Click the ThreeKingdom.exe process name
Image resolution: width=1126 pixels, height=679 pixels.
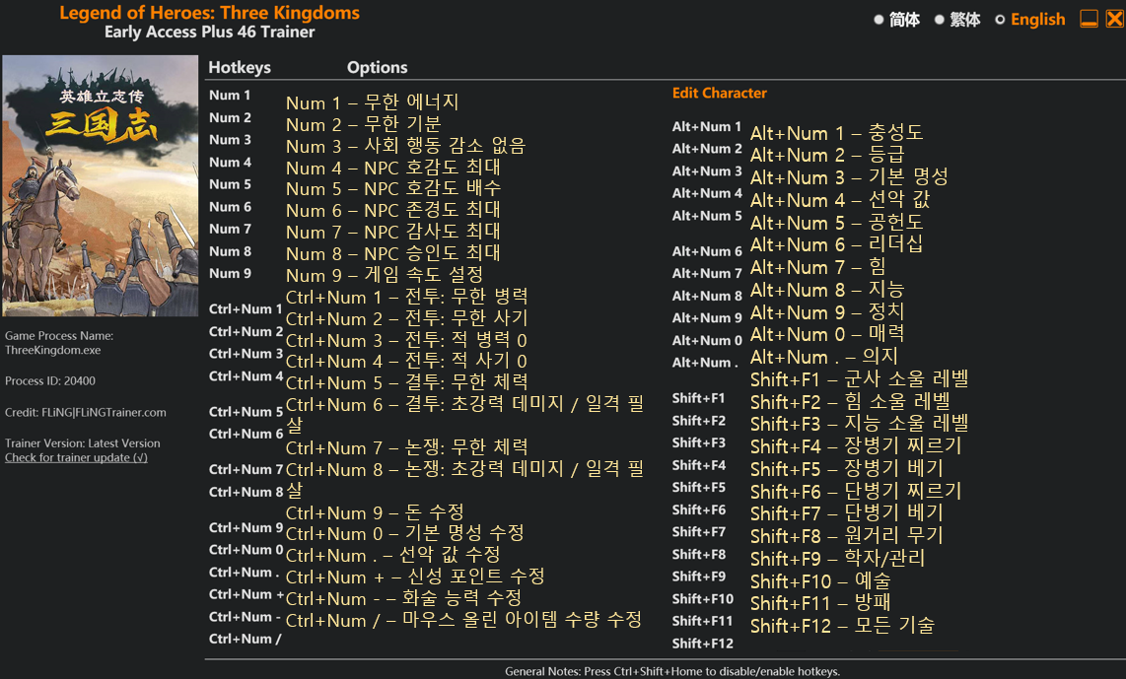click(x=53, y=350)
